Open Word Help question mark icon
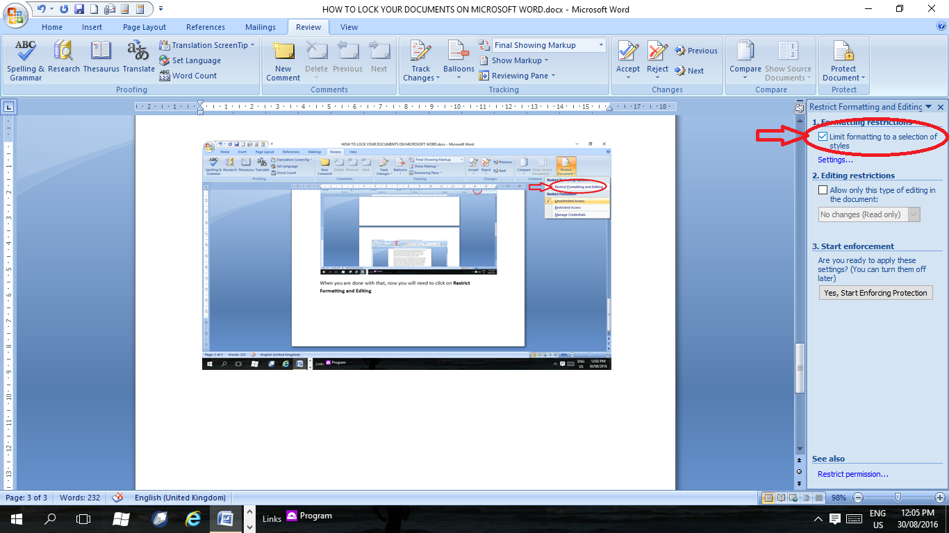This screenshot has width=949, height=533. pyautogui.click(x=941, y=26)
